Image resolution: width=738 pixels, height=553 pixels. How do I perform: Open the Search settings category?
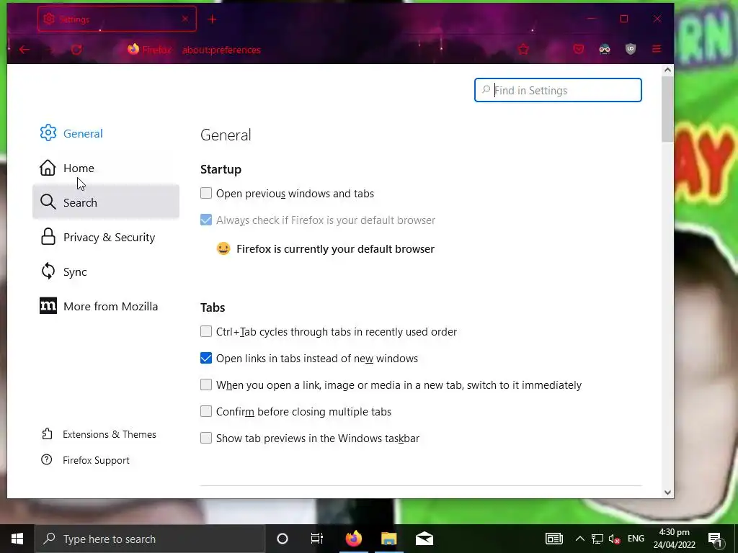click(105, 202)
